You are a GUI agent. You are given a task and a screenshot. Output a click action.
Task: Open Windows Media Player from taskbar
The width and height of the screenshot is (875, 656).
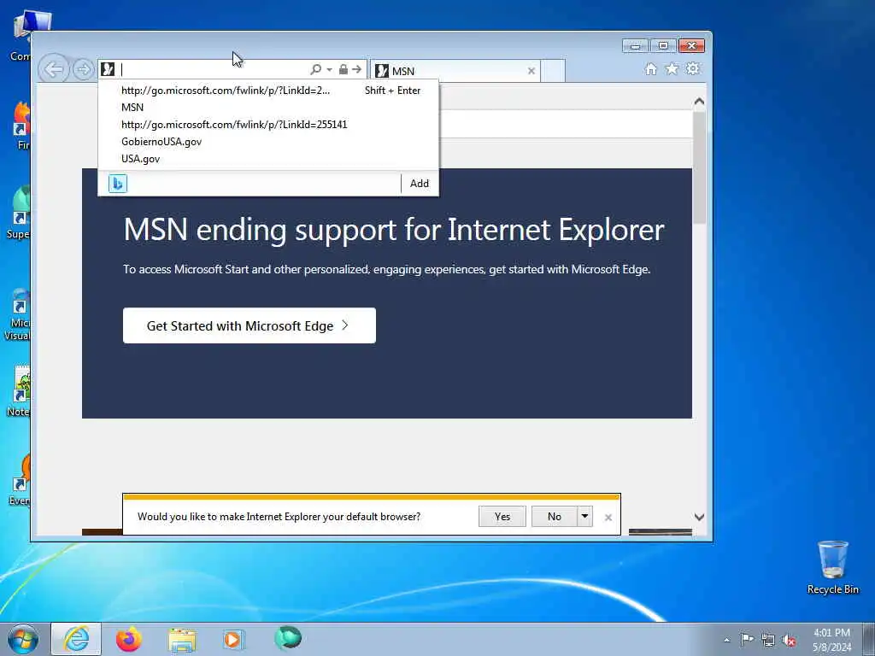233,639
